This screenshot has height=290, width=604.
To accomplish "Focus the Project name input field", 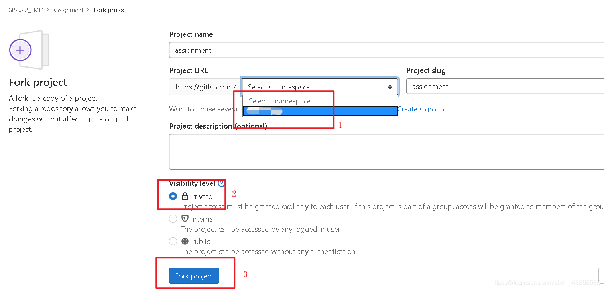I will pyautogui.click(x=386, y=50).
